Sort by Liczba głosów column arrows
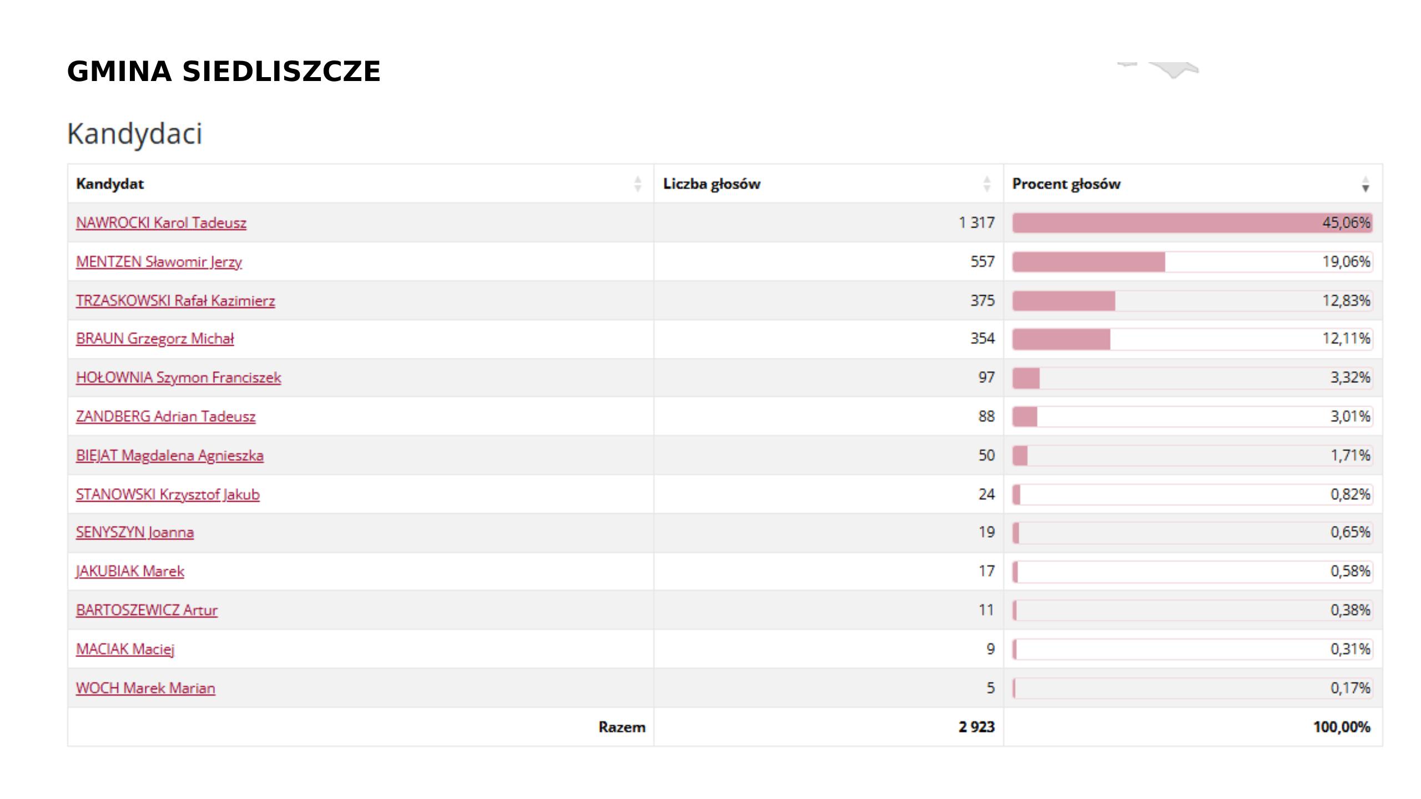The width and height of the screenshot is (1421, 799). (986, 184)
